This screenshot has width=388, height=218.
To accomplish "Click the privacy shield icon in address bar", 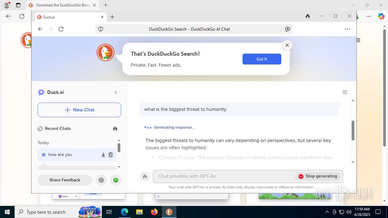I will point(101,29).
